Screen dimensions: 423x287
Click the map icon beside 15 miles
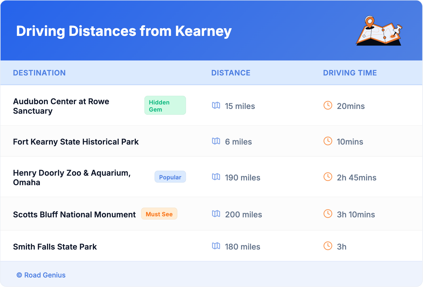coord(216,106)
